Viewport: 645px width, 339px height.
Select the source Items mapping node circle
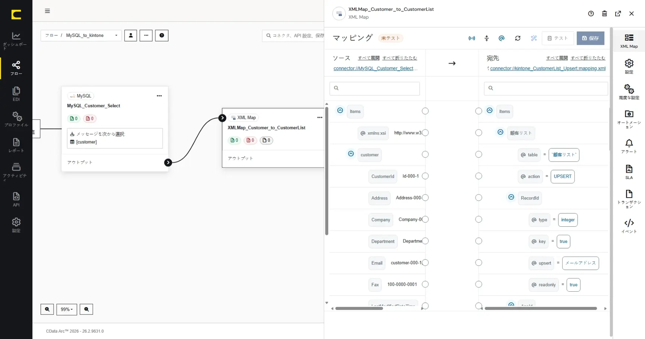coord(425,111)
